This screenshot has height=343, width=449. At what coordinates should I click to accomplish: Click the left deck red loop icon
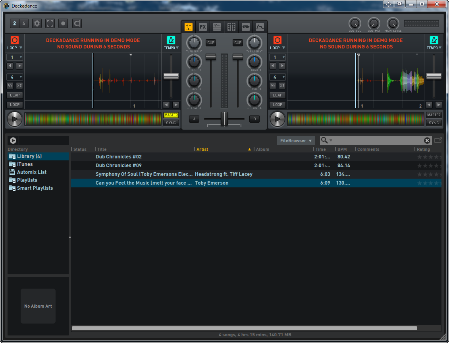point(15,40)
